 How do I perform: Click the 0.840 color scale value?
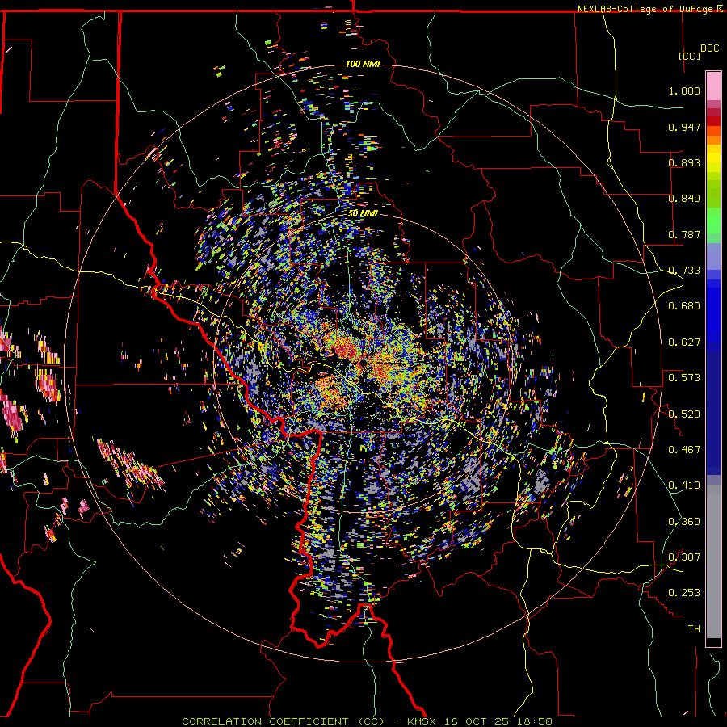(684, 199)
